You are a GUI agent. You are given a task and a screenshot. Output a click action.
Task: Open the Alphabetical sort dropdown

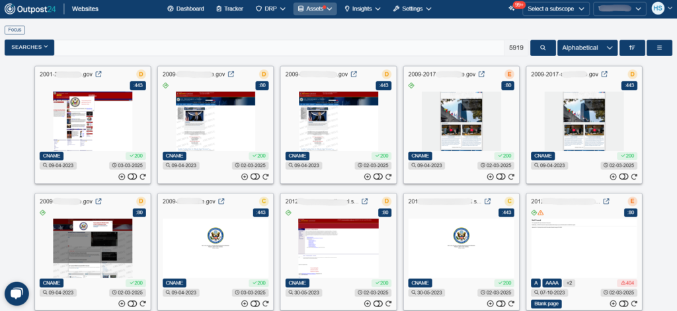pyautogui.click(x=587, y=48)
